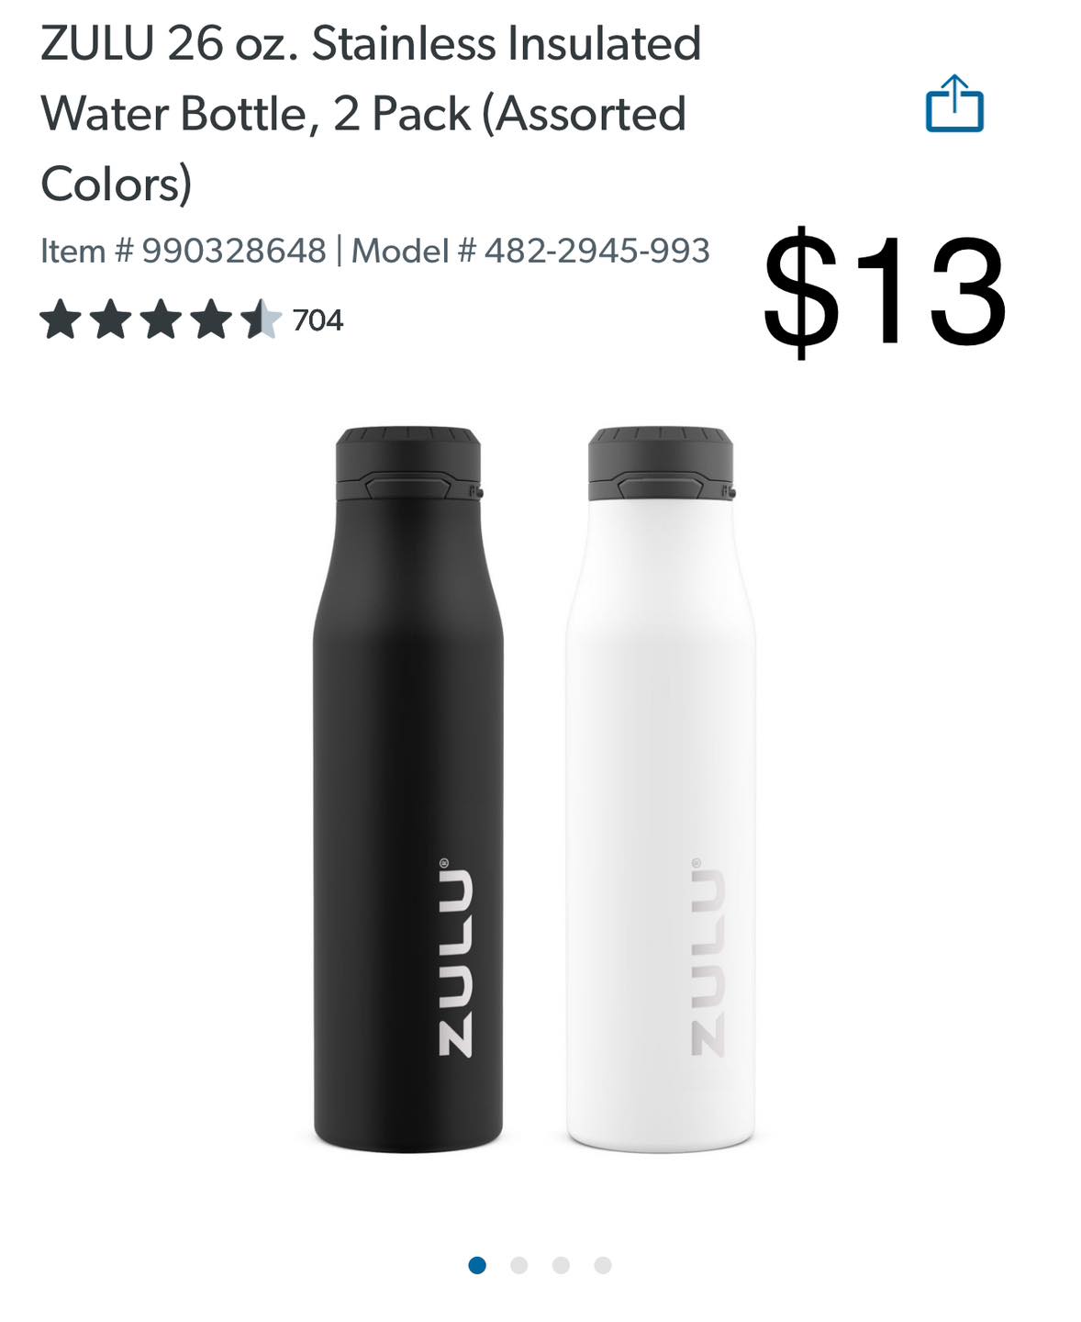Tap the white bottle's gray lid
1081x1322 pixels.
(x=661, y=464)
